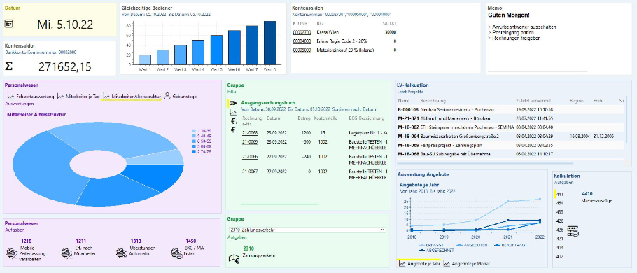Screen dimensions: 637x273
Task: Select the AR Ausgangsrechnungsbuch side icon
Action: 233,103
